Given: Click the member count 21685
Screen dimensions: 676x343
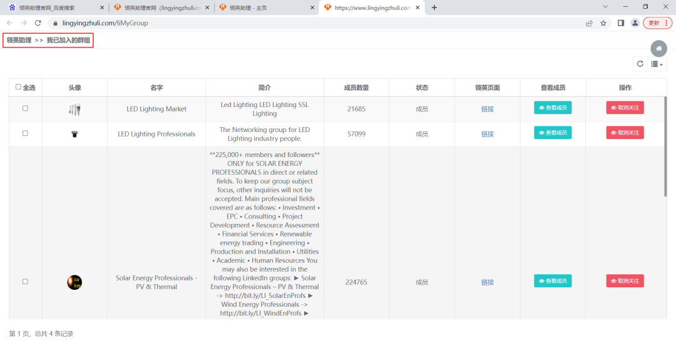Looking at the screenshot, I should tap(356, 110).
